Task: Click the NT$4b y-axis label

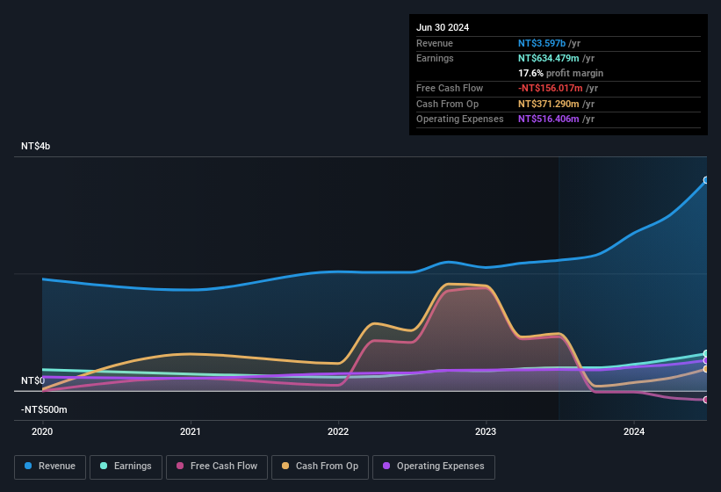Action: [x=35, y=146]
